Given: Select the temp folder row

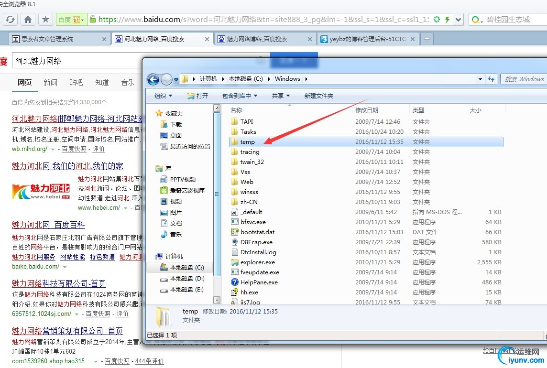Looking at the screenshot, I should point(366,141).
